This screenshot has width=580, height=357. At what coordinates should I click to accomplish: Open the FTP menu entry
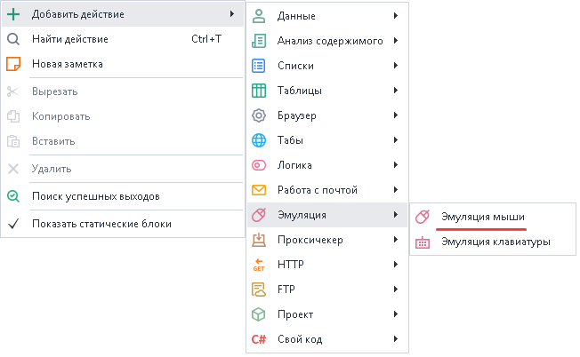click(288, 290)
